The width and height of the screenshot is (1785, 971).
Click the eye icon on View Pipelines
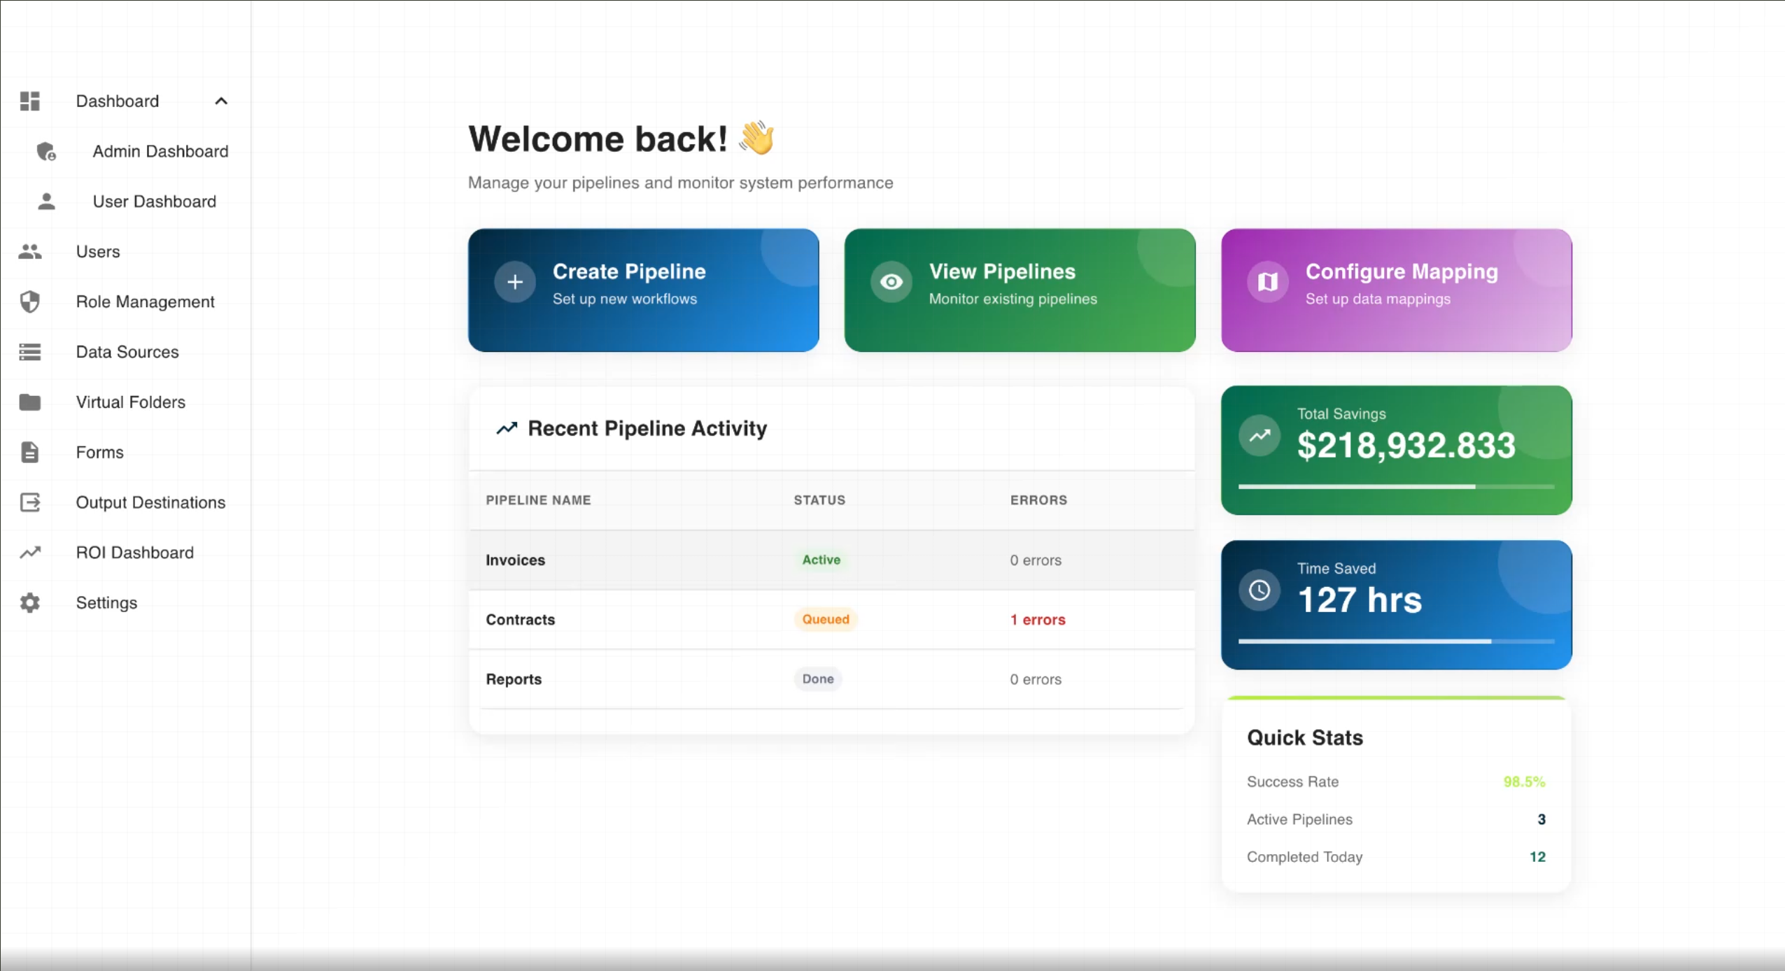click(891, 282)
